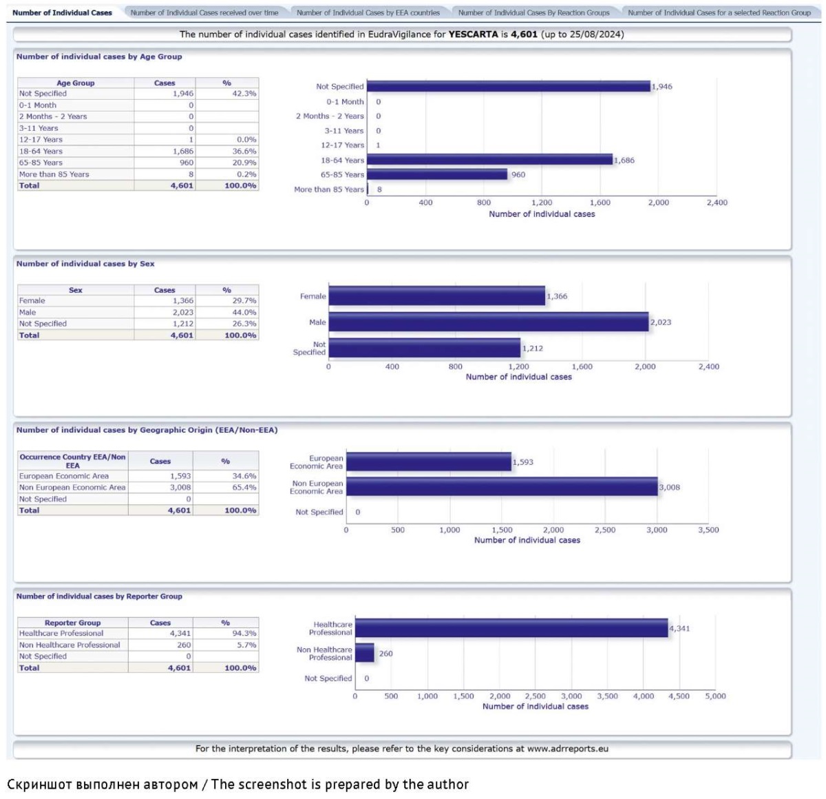Screen dimensions: 826x799
Task: Click the 29.7% cell for Female
Action: pyautogui.click(x=227, y=301)
